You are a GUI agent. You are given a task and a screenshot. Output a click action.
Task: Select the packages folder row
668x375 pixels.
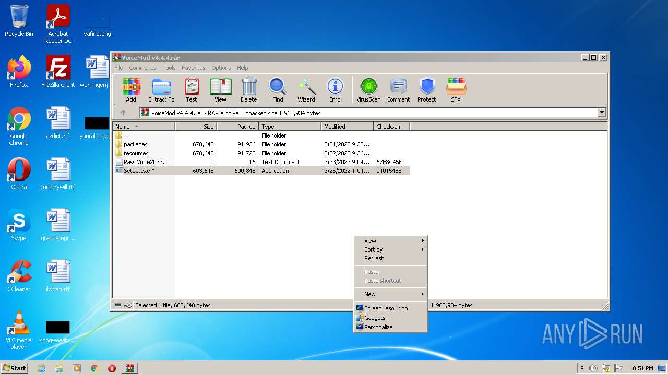click(x=261, y=144)
